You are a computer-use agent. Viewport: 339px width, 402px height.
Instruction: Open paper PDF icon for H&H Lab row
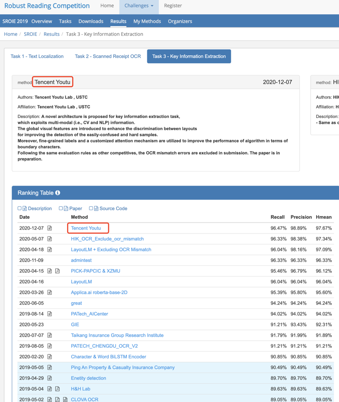coord(58,389)
